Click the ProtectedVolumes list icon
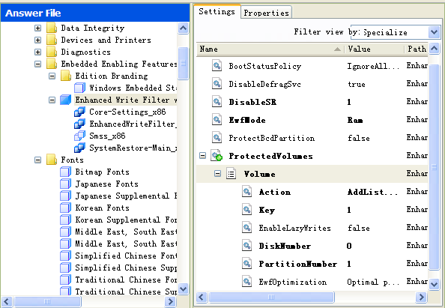445x308 pixels. (217, 156)
